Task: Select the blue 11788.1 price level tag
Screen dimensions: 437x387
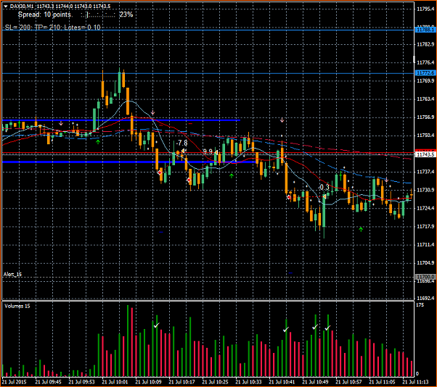Action: click(x=425, y=30)
